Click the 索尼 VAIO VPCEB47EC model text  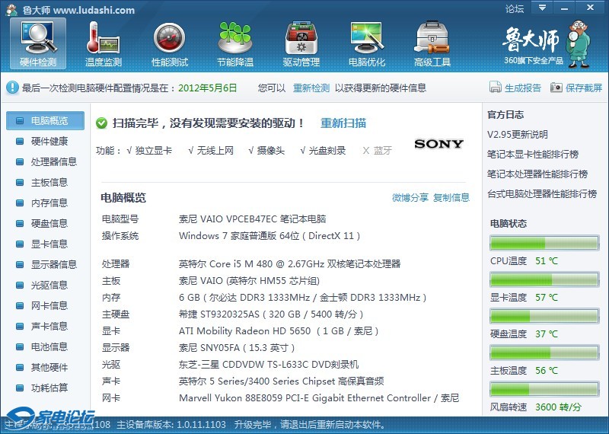pyautogui.click(x=253, y=219)
